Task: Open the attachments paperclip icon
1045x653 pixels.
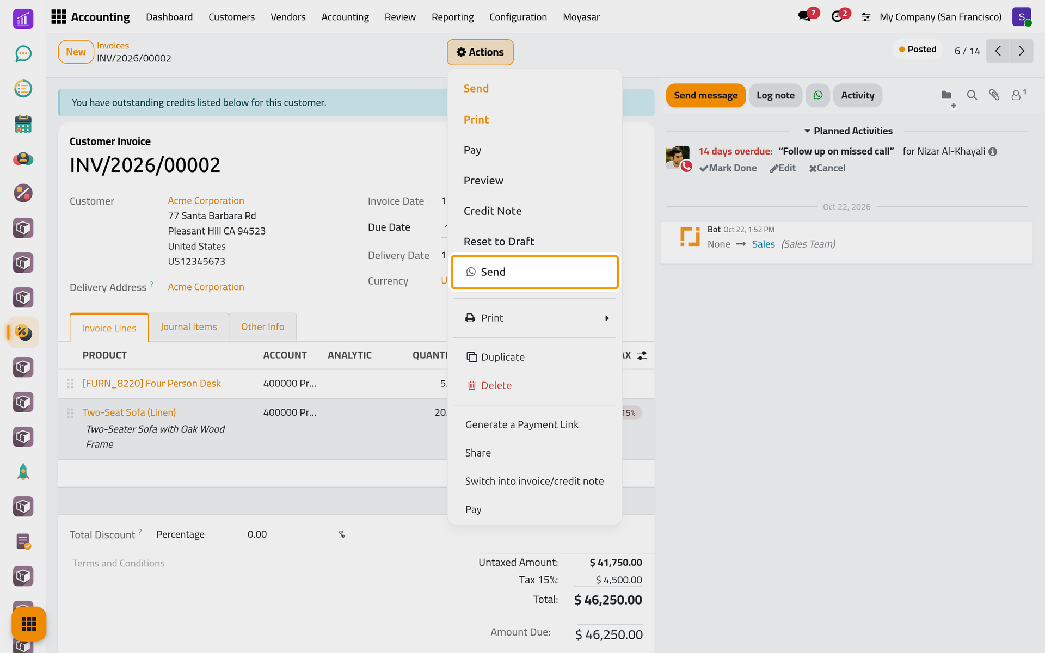Action: [994, 95]
